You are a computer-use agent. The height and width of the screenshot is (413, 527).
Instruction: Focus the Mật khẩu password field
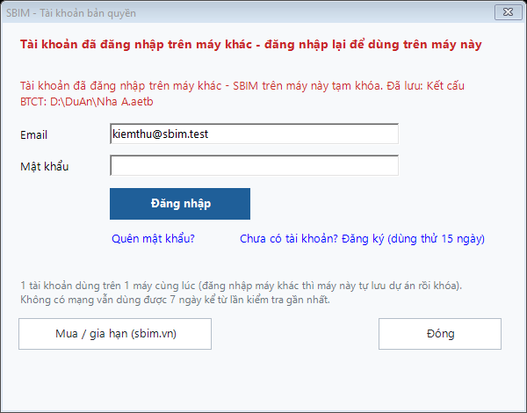pos(254,165)
